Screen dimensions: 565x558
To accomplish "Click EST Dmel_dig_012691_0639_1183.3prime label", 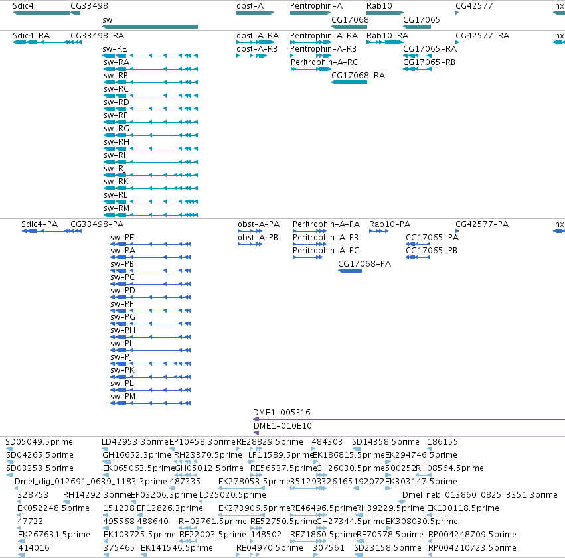I will [x=91, y=481].
